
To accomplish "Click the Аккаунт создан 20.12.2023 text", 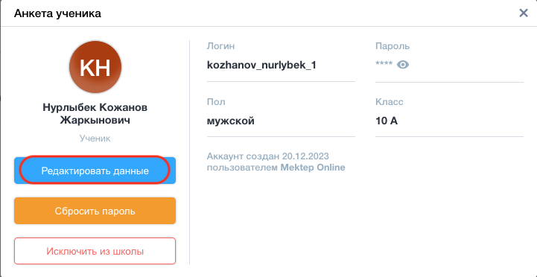I will 268,156.
